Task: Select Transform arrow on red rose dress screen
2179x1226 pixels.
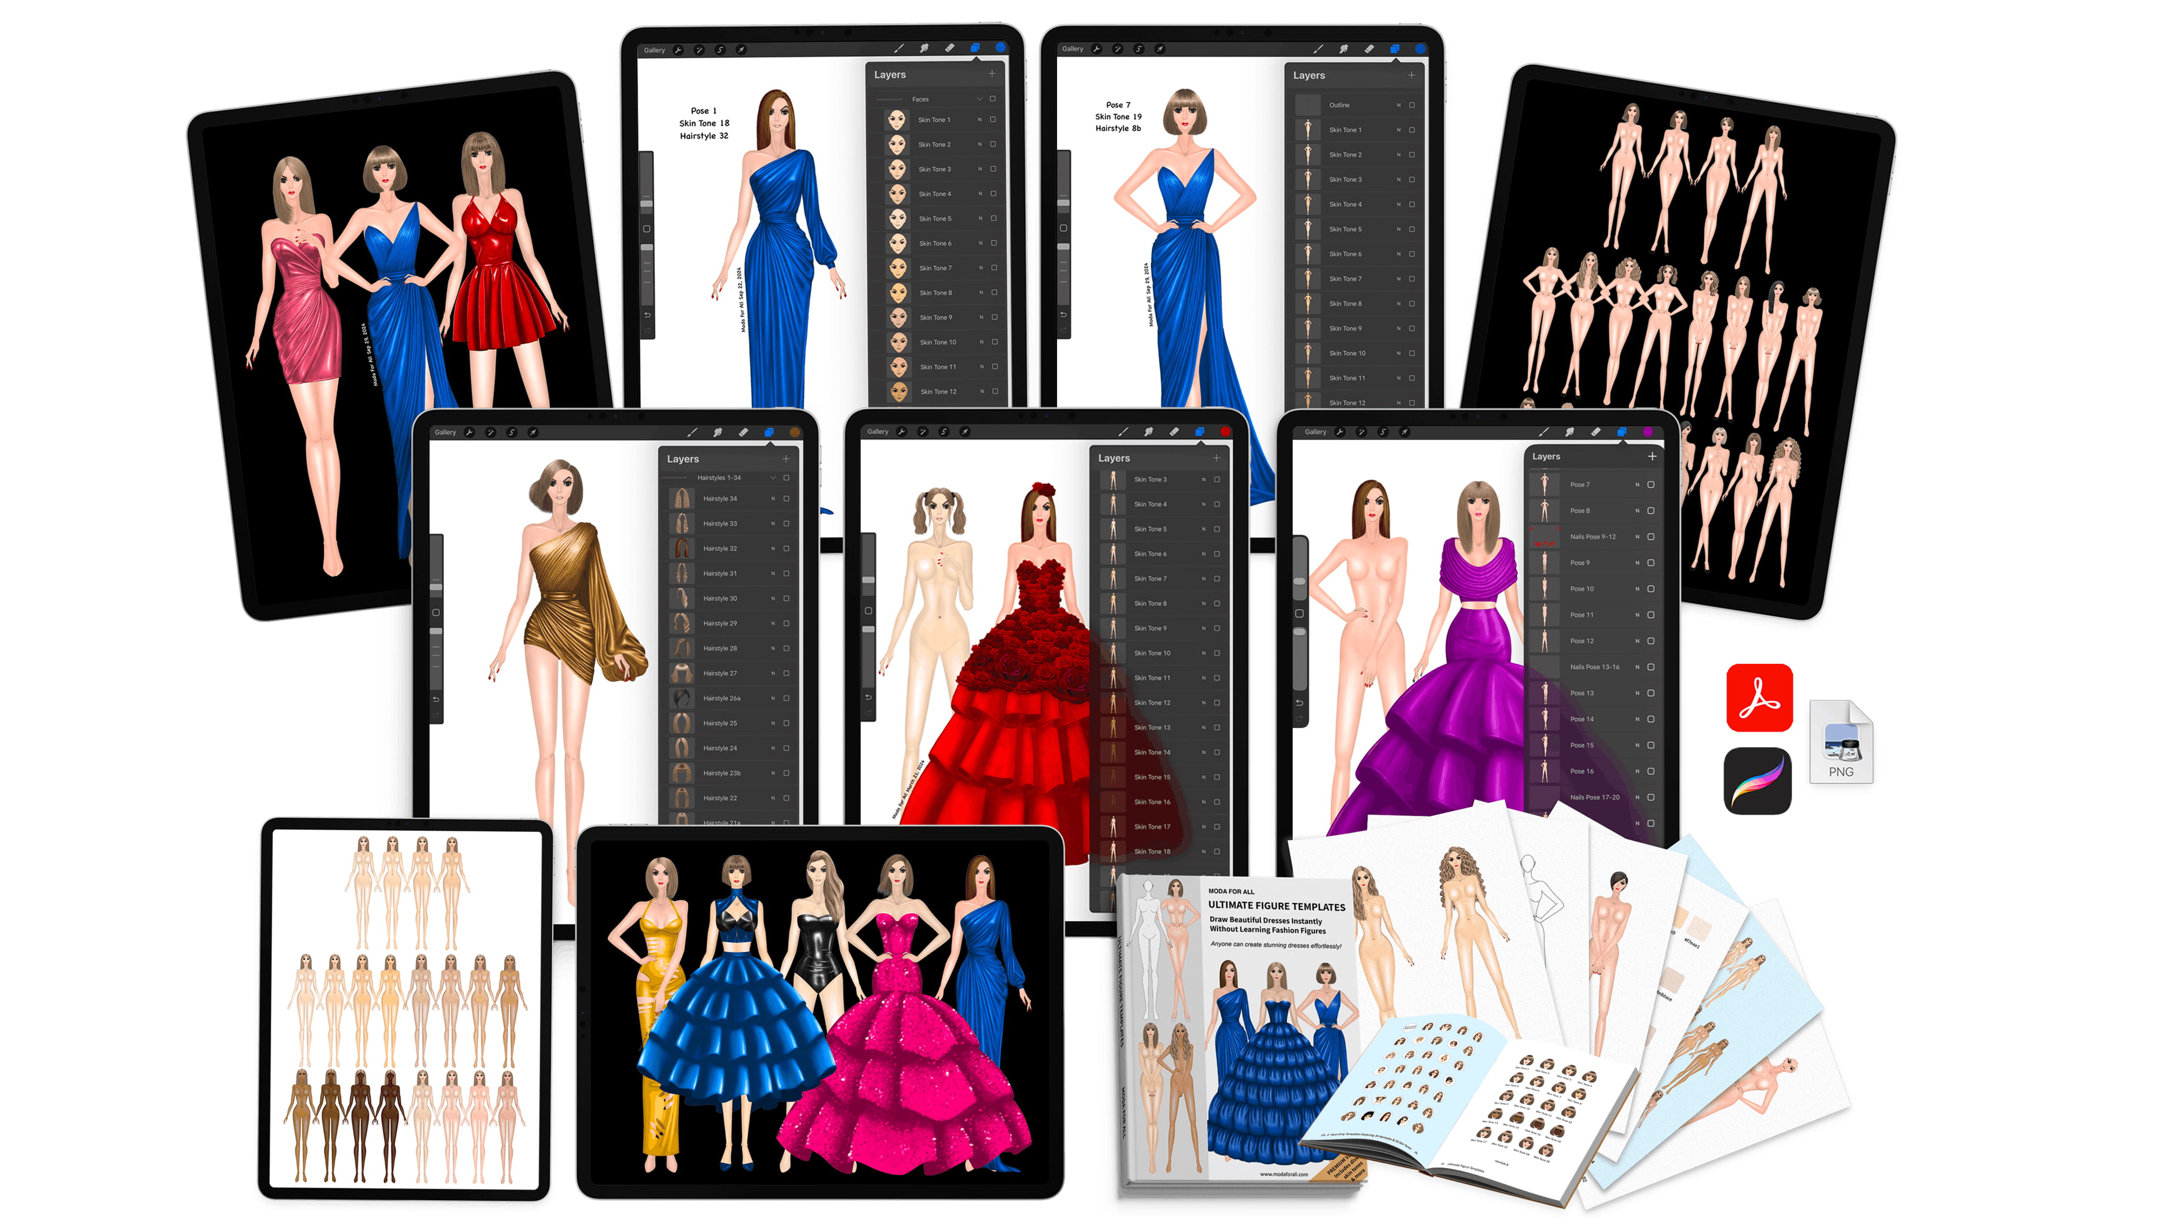Action: (965, 432)
